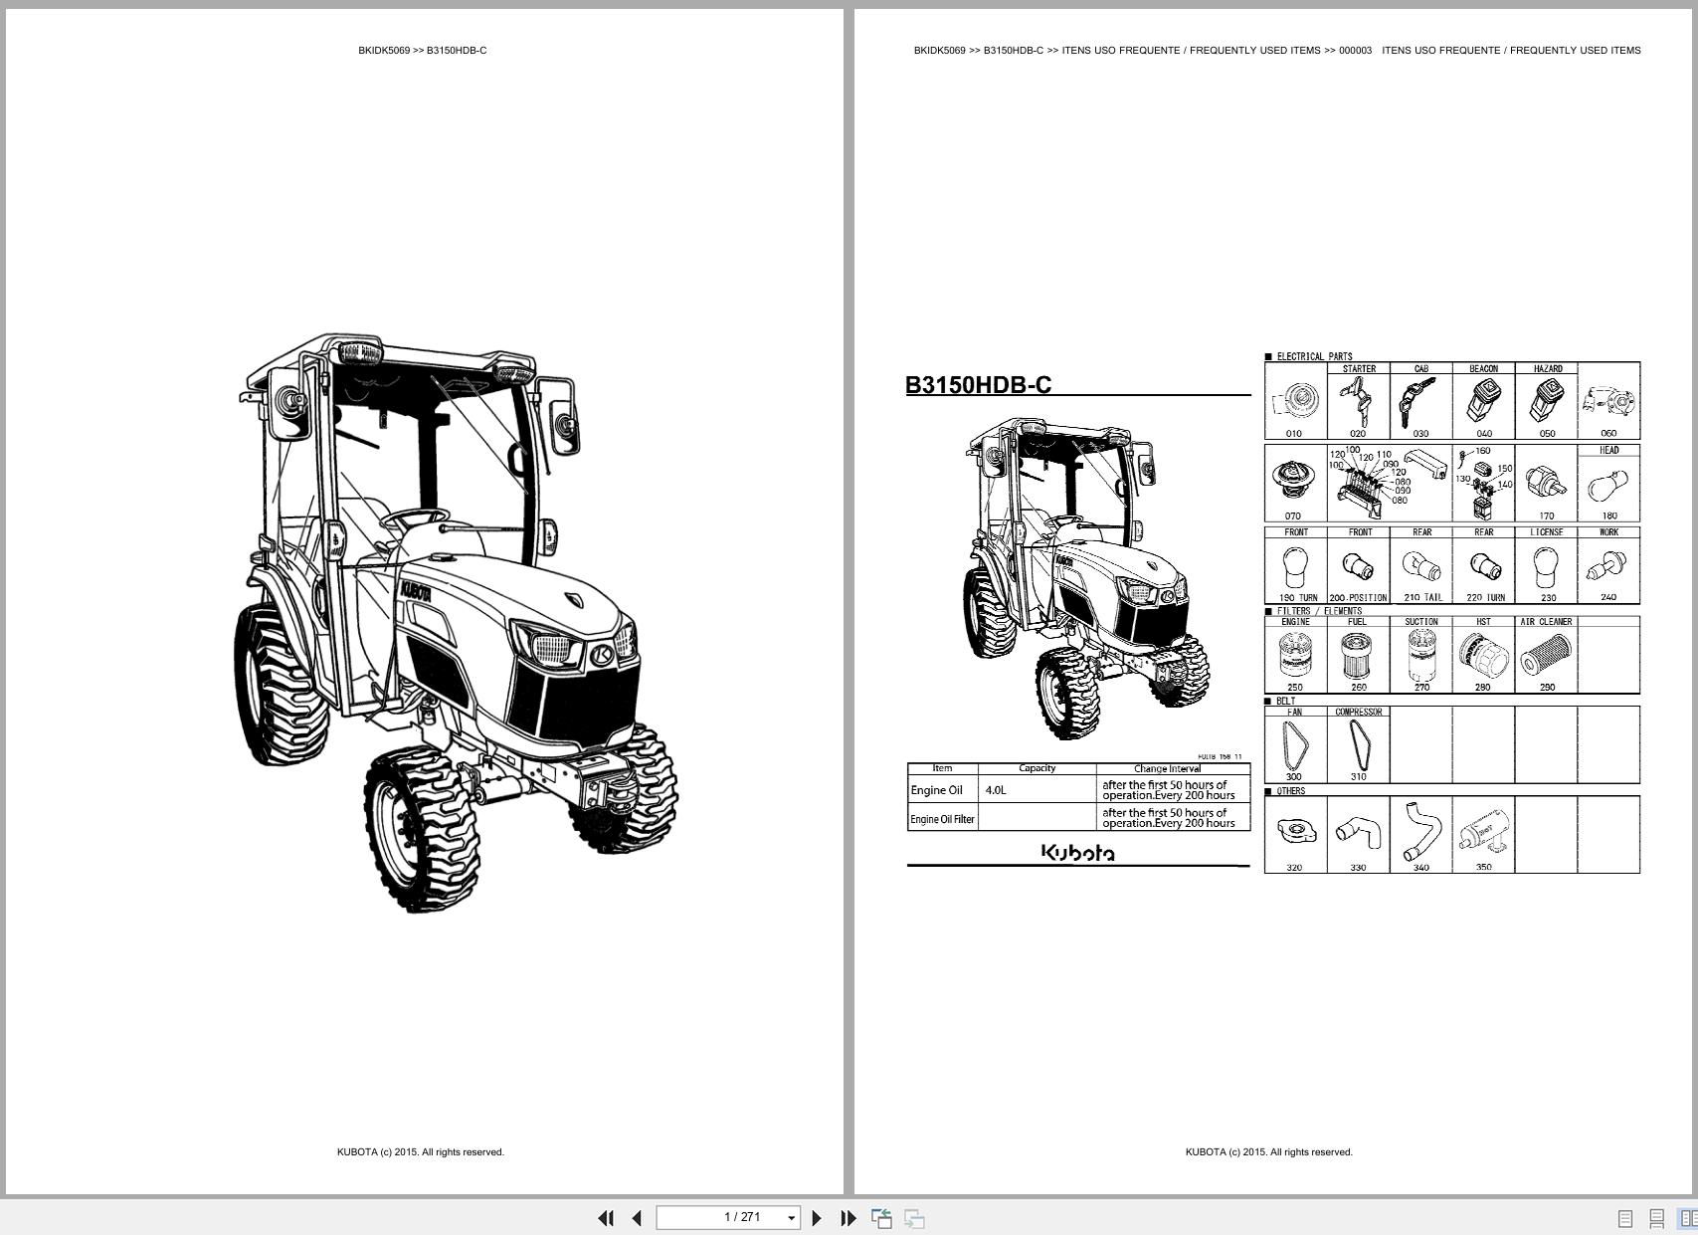Open the page number dropdown arrow
This screenshot has width=1698, height=1235.
tap(792, 1218)
